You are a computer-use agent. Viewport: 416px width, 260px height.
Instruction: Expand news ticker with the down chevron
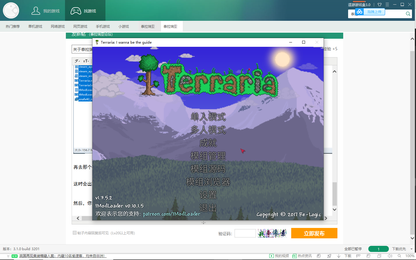8,256
